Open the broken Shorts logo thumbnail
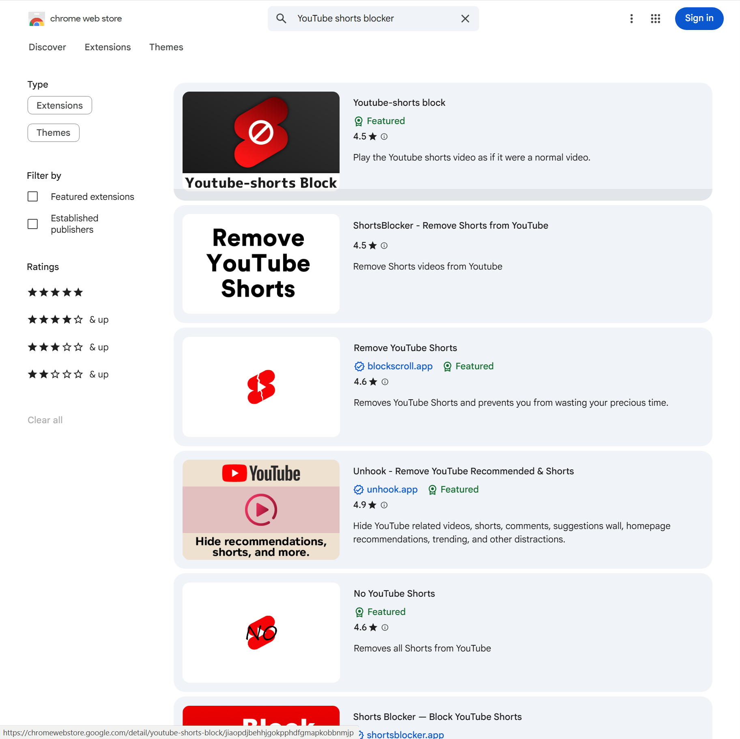Viewport: 740px width, 739px height. point(261,387)
